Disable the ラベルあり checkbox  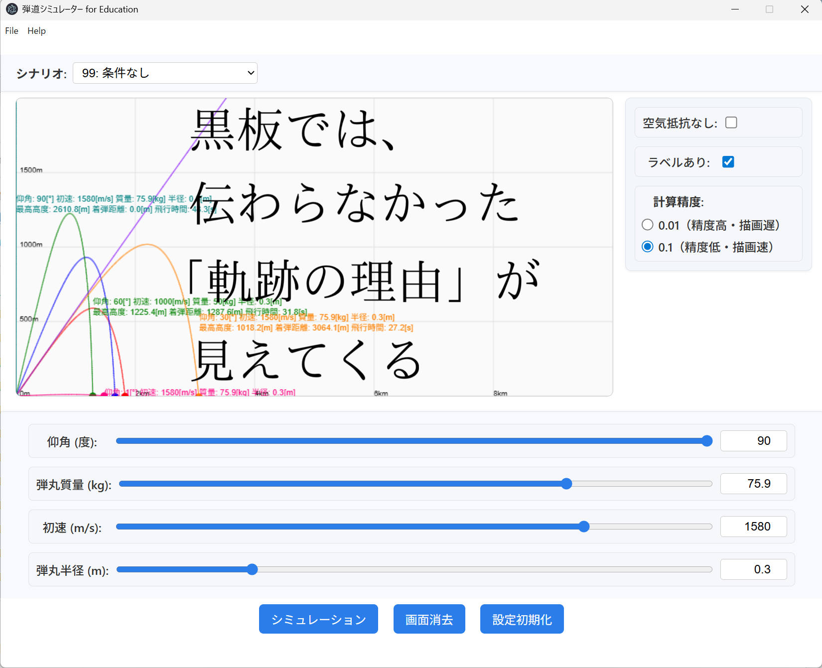[728, 161]
